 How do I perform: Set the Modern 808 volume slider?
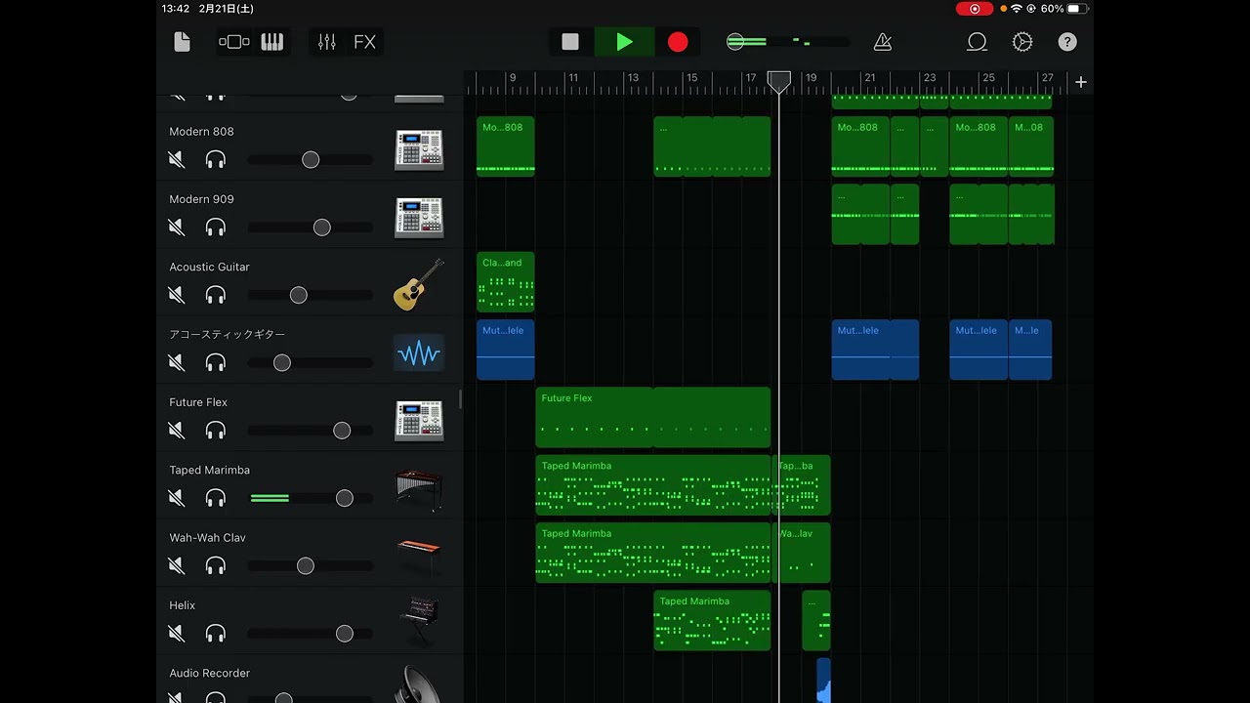pyautogui.click(x=311, y=159)
